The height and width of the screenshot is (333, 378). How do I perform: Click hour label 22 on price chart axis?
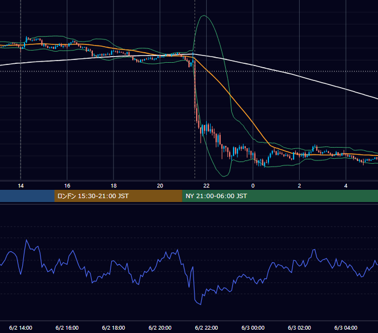pos(206,186)
